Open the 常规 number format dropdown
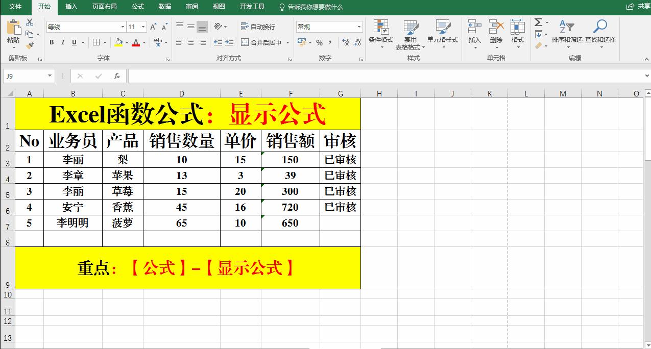Screen dimensions: 651x349 (359, 26)
